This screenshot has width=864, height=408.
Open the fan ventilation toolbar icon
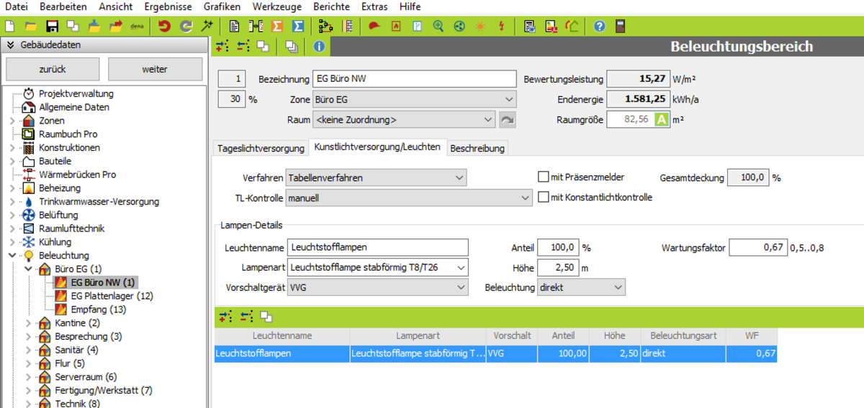pos(459,27)
